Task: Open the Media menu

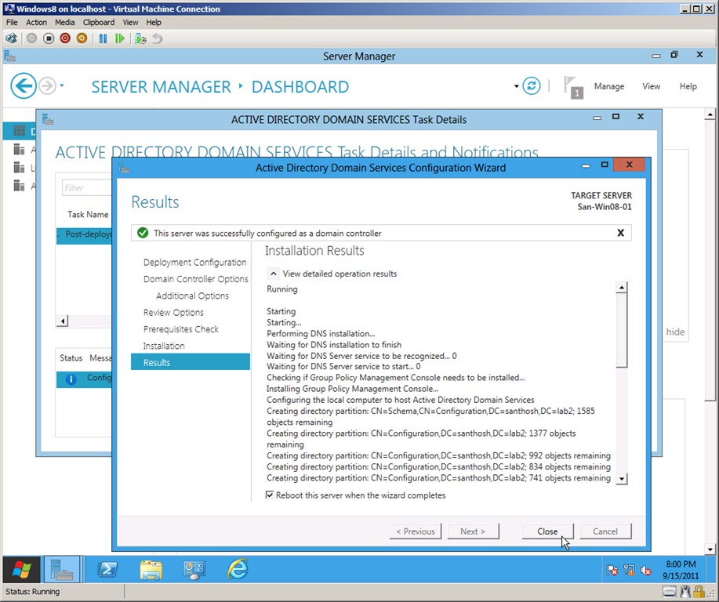Action: tap(64, 22)
